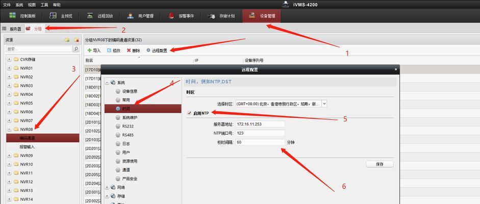Click the 系统维护 system maintenance icon
Screen dimensions: 480x204
coord(118,117)
